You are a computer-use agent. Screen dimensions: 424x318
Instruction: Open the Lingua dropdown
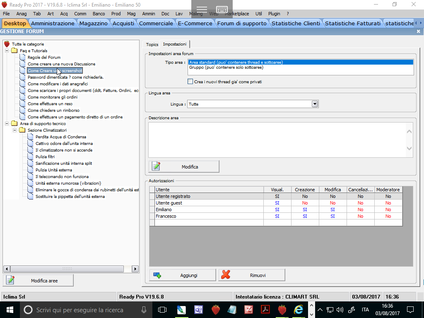315,104
